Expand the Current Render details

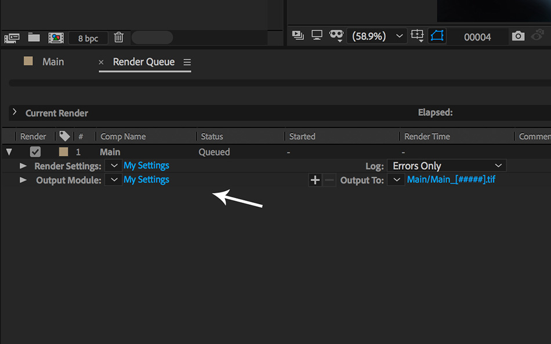coord(14,112)
